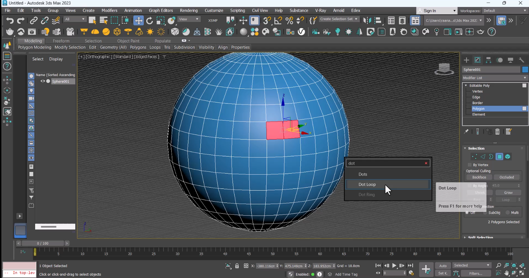Activate the Rotate tool icon
The height and width of the screenshot is (278, 529).
150,21
